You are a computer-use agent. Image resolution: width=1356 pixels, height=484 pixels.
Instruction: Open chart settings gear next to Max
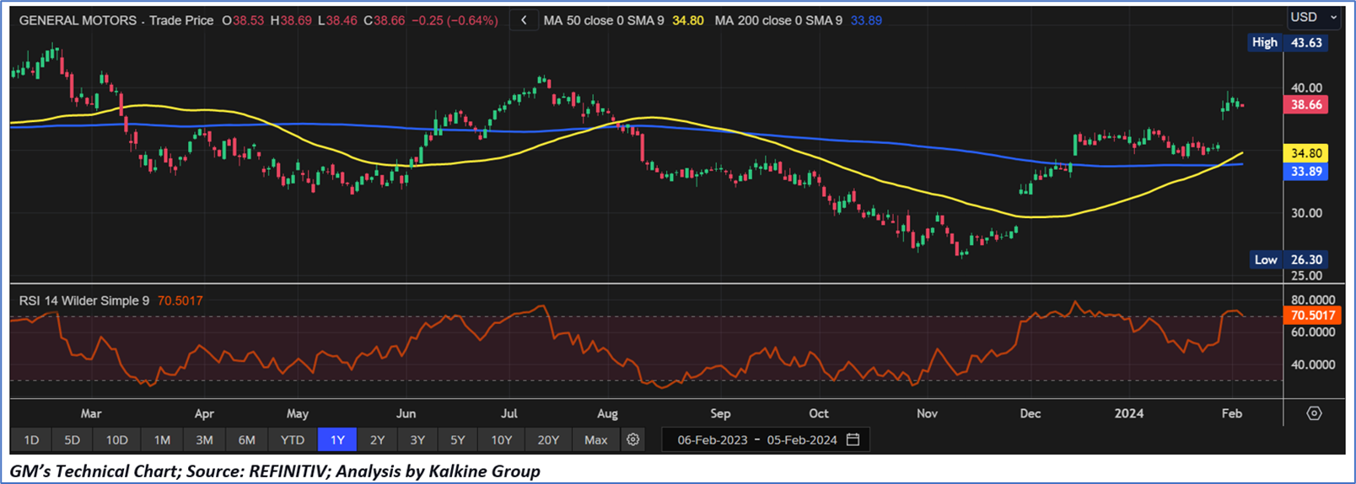(633, 439)
